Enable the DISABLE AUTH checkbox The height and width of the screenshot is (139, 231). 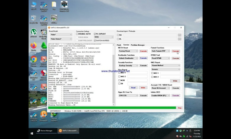click(77, 34)
